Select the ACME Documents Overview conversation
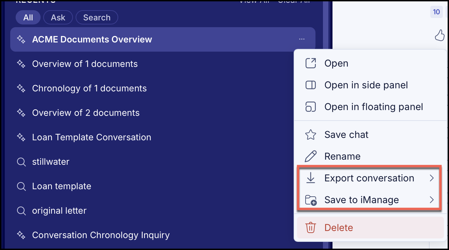 pyautogui.click(x=163, y=39)
